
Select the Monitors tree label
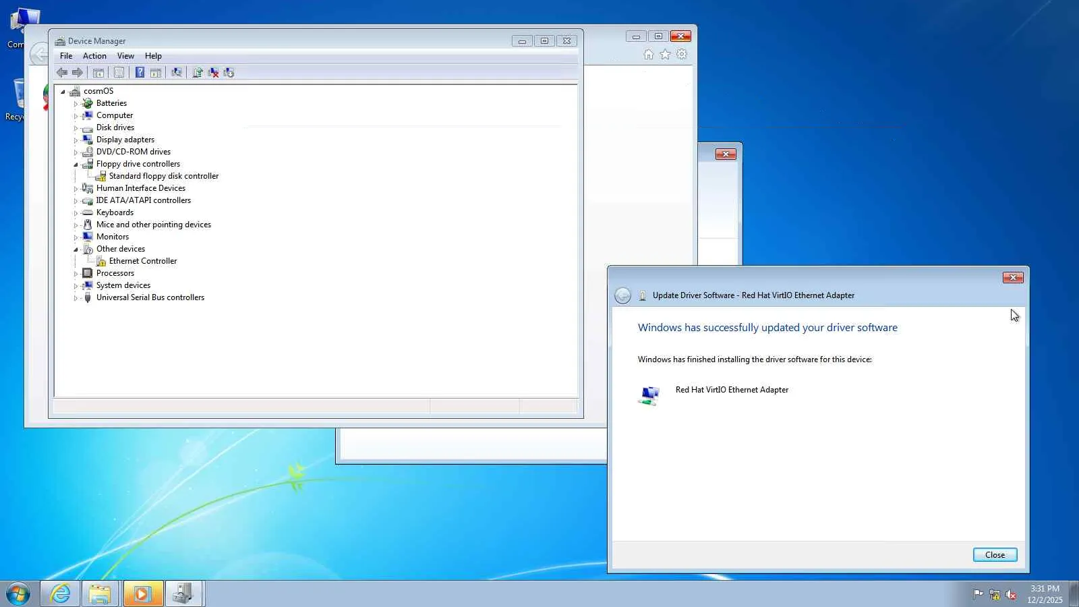click(113, 237)
